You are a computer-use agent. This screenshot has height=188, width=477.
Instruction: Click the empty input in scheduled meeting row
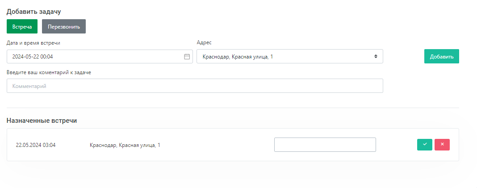coord(325,145)
